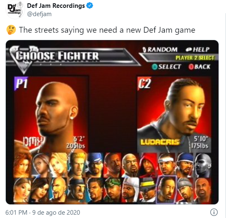Select the yellow-banded fedora fighter portrait

[x=148, y=190]
